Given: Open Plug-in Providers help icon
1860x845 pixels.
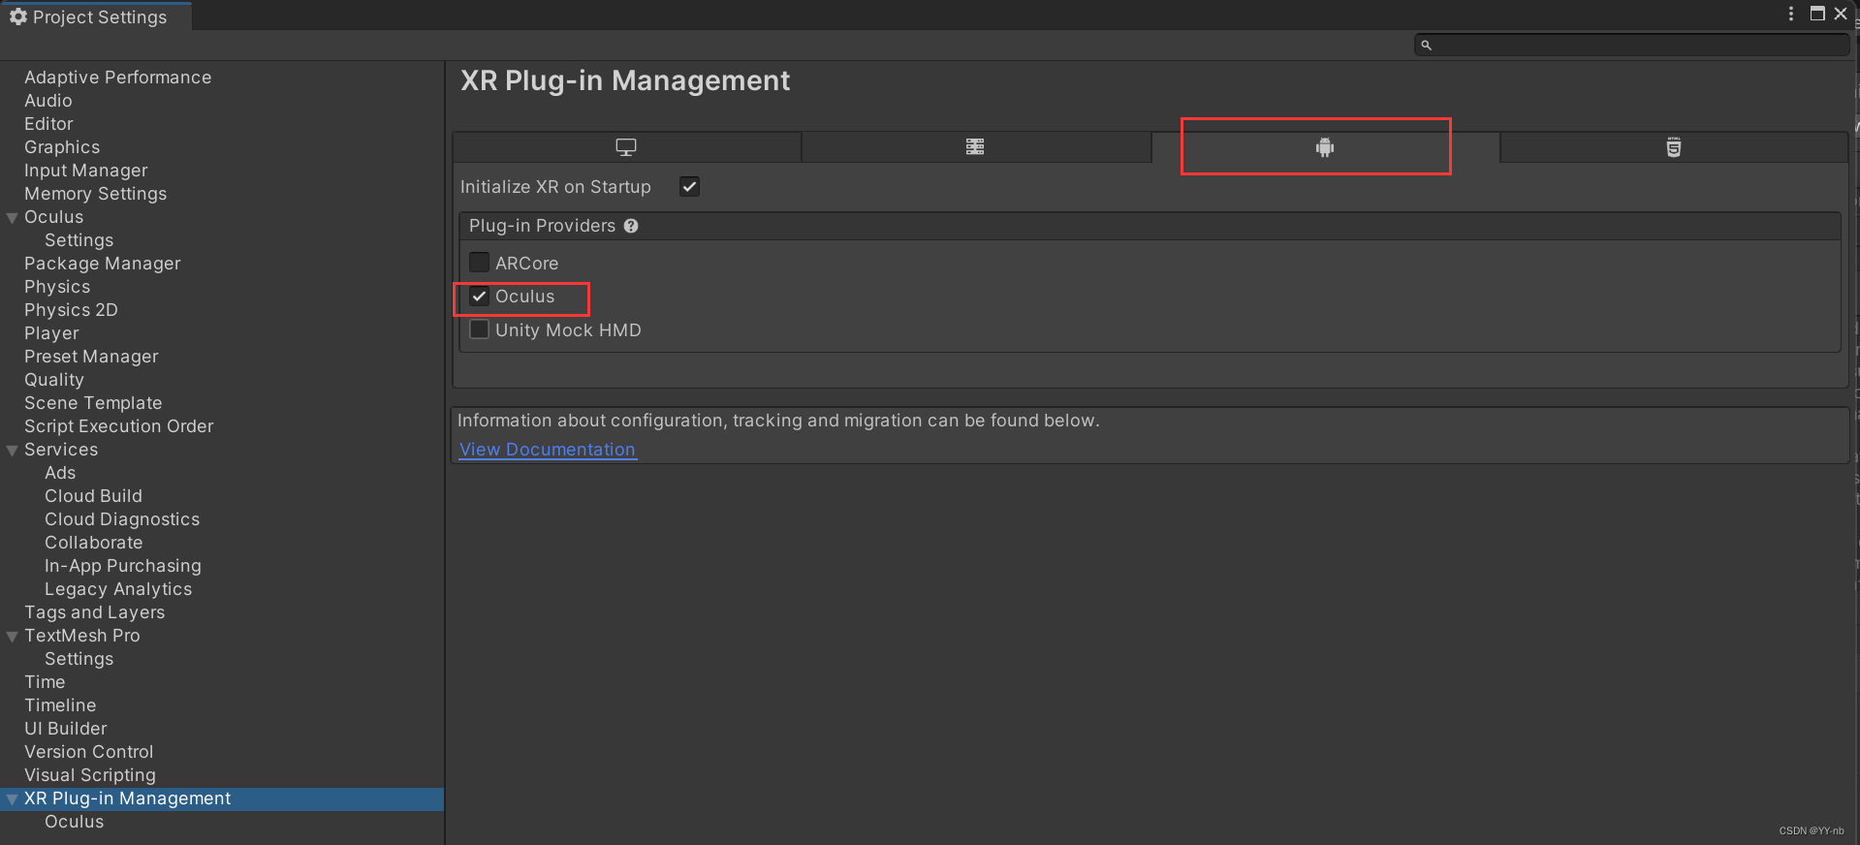Looking at the screenshot, I should 631,226.
